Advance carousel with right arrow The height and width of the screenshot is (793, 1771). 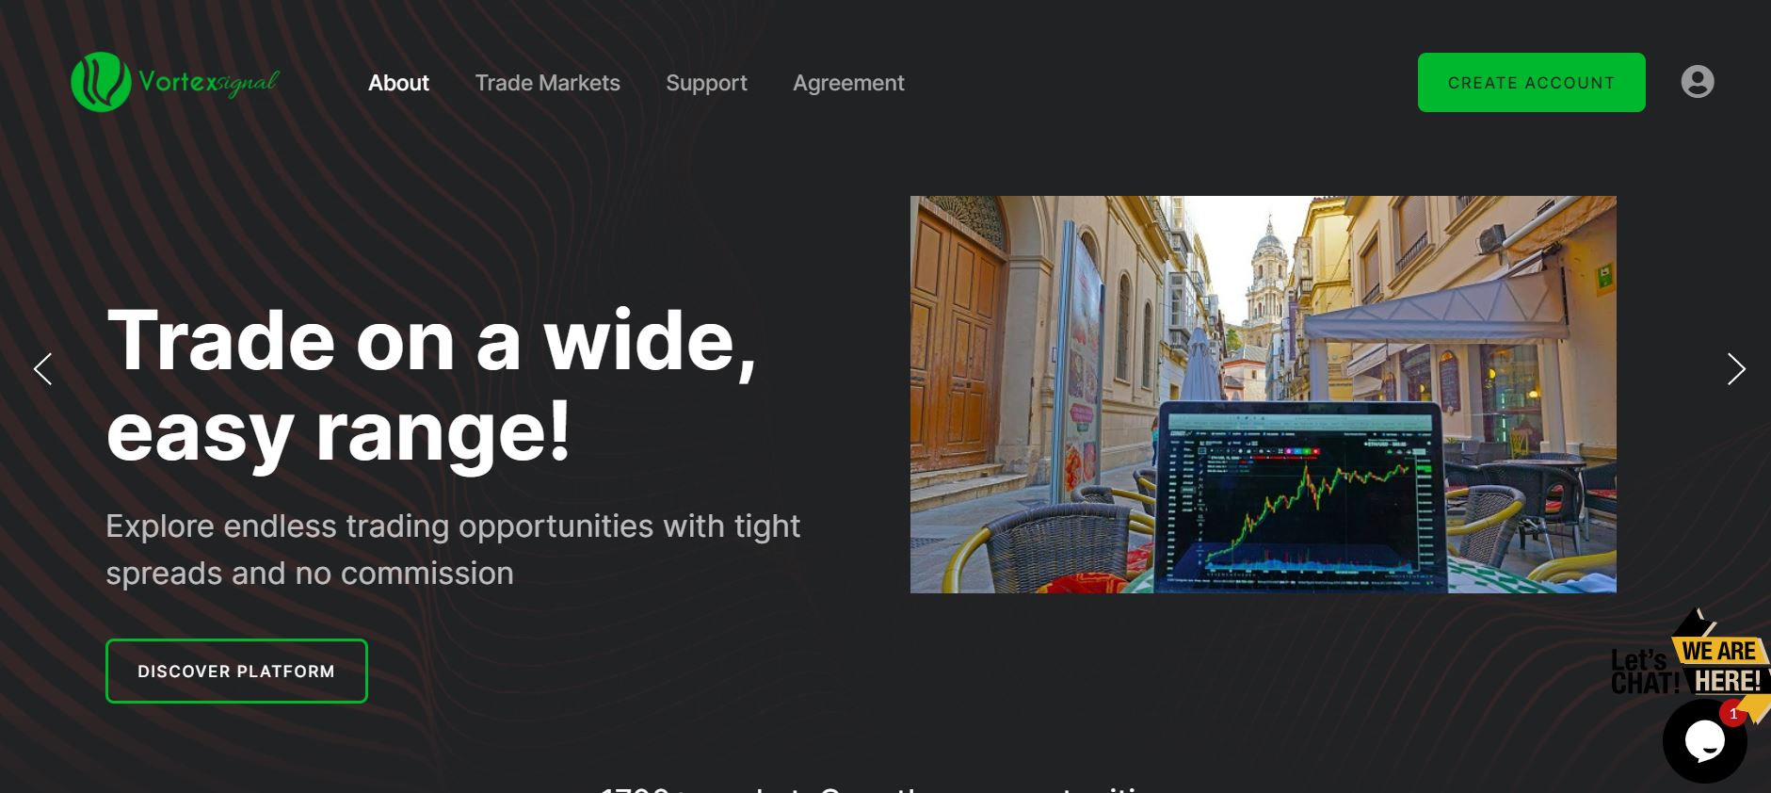tap(1735, 368)
